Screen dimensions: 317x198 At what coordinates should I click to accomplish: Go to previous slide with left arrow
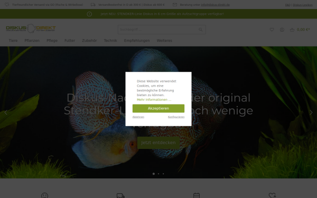click(x=6, y=112)
